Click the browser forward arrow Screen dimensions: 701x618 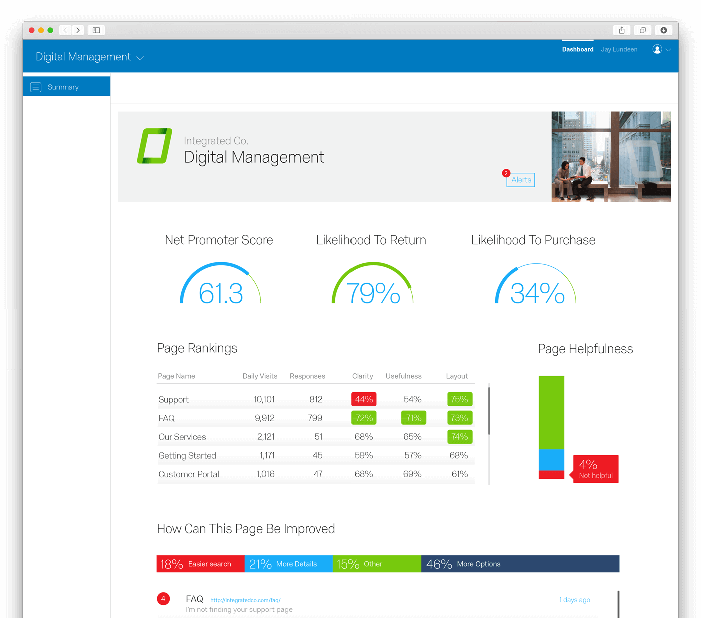(x=78, y=30)
